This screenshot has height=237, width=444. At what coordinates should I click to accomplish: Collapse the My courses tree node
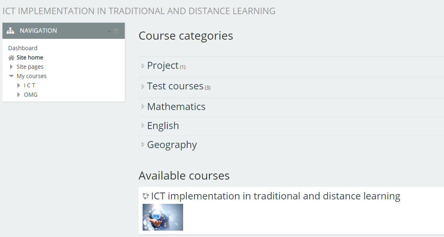(11, 76)
